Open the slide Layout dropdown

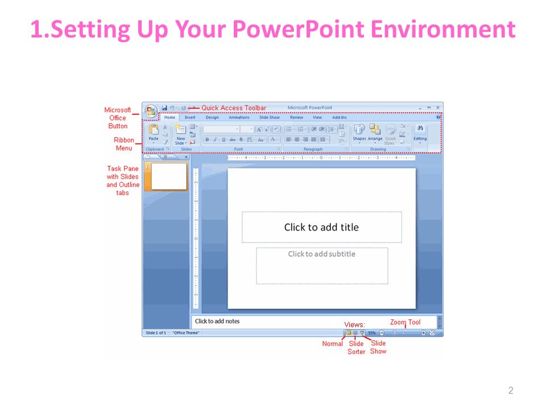193,126
